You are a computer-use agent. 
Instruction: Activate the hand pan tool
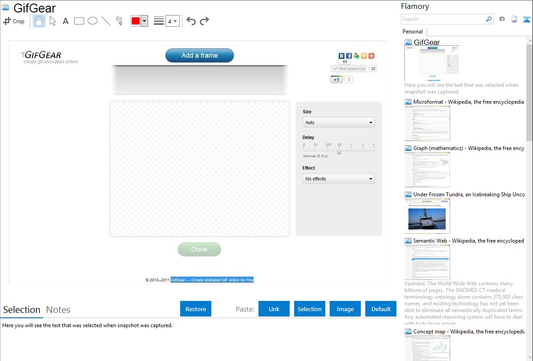click(39, 21)
